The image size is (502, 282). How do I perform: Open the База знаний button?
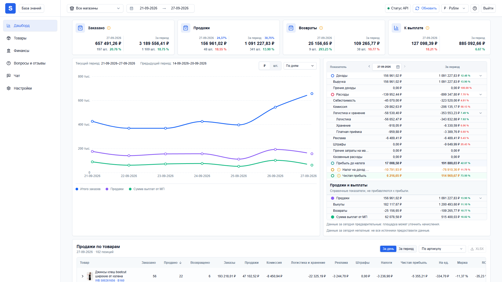31,8
